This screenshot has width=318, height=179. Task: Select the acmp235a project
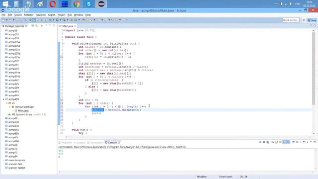point(14,42)
